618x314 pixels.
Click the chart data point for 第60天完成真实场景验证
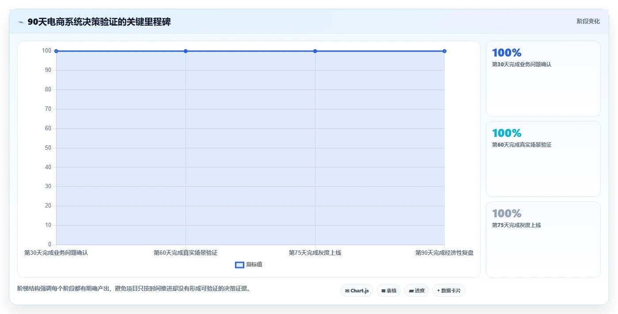[186, 51]
